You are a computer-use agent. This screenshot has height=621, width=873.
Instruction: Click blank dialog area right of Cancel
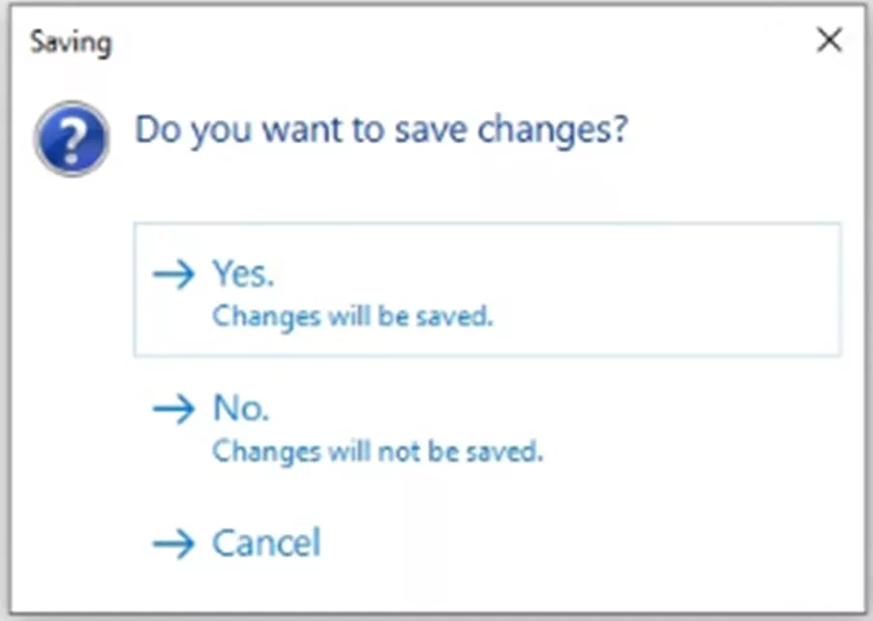point(581,544)
